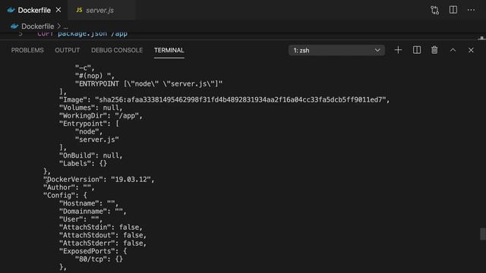Expand the Dockerfile breadcrumb ellipsis
486x273 pixels.
coord(66,27)
